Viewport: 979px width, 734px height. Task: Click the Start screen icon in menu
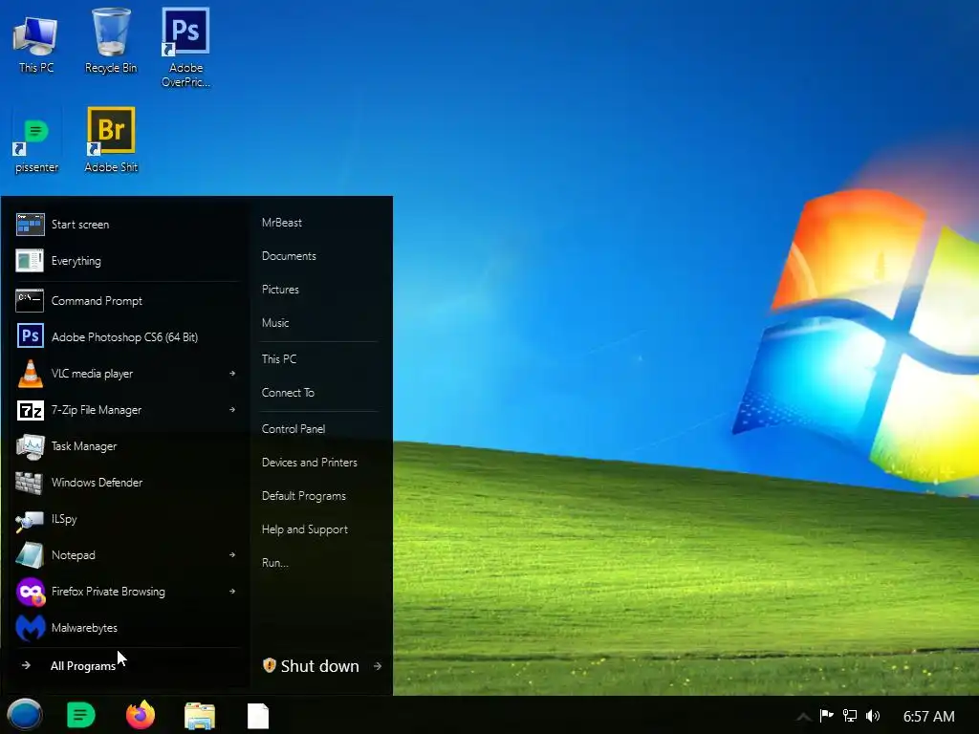30,225
